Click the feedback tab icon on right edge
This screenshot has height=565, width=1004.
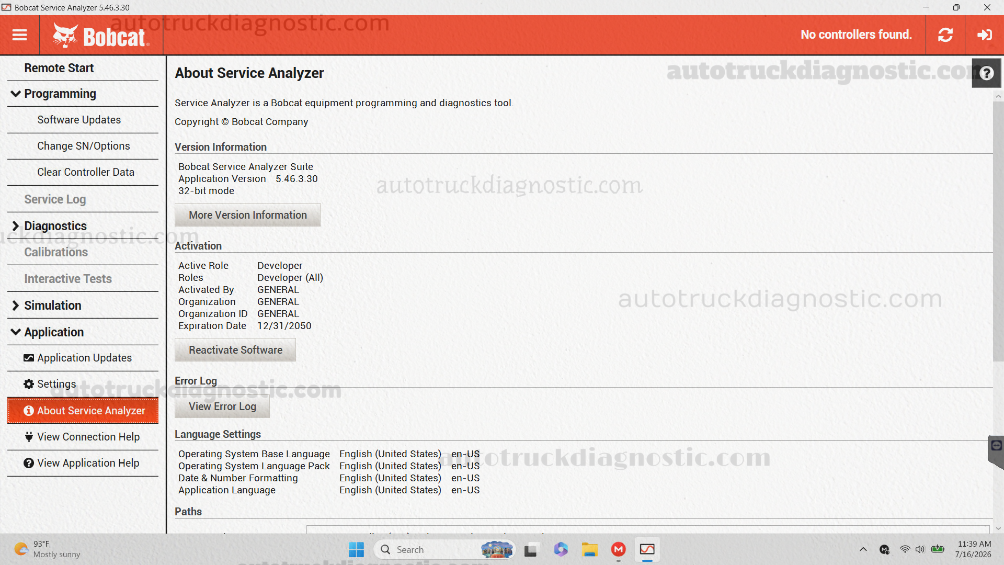[996, 446]
